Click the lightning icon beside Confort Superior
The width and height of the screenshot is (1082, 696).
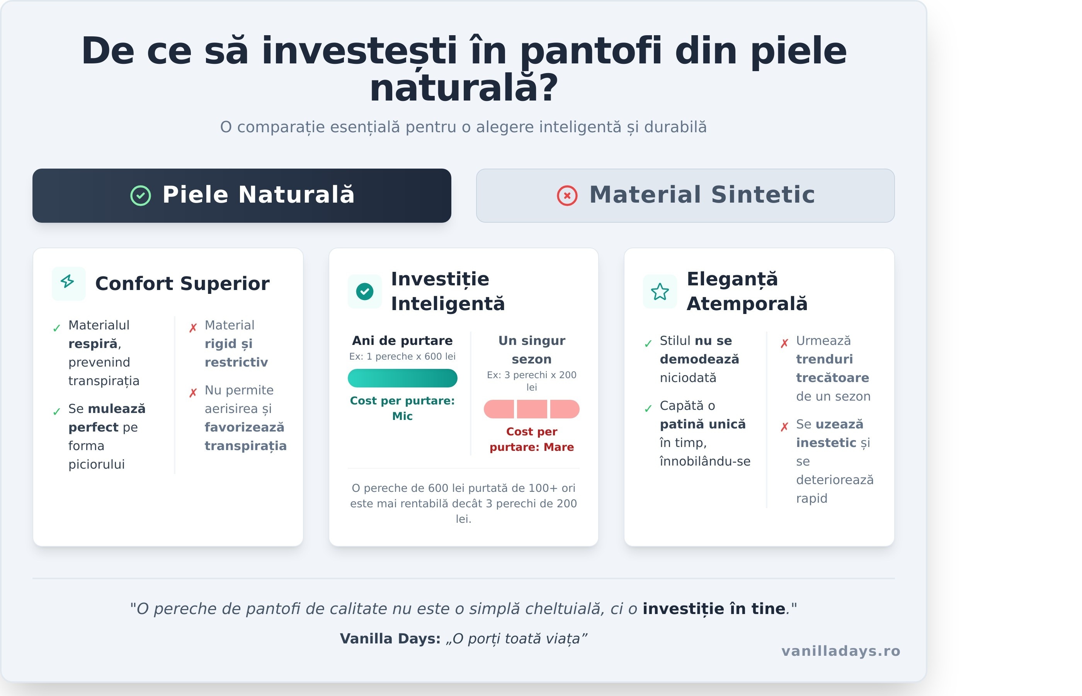click(x=68, y=283)
